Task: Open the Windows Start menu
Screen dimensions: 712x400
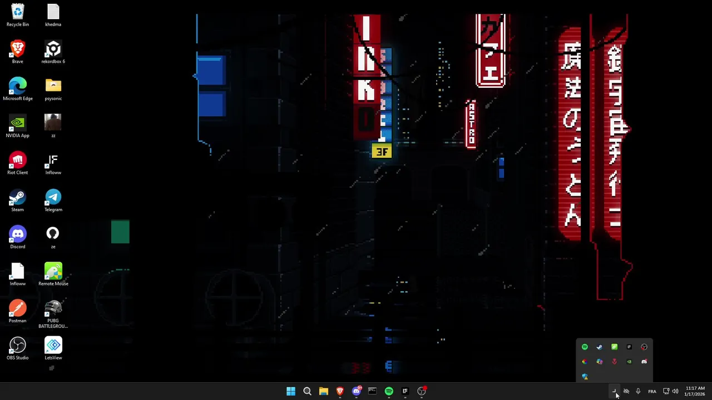Action: point(291,391)
